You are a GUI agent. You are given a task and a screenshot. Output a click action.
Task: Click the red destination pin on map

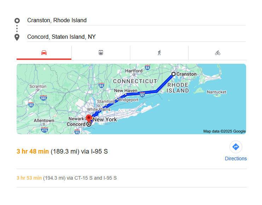(89, 118)
